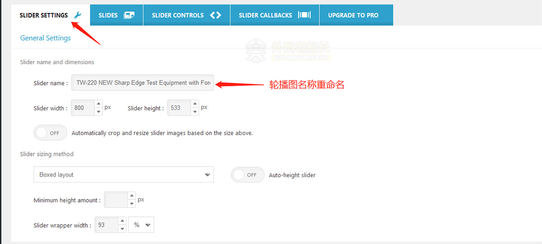Decrease slider height with down arrow
542x244 pixels.
[x=195, y=112]
